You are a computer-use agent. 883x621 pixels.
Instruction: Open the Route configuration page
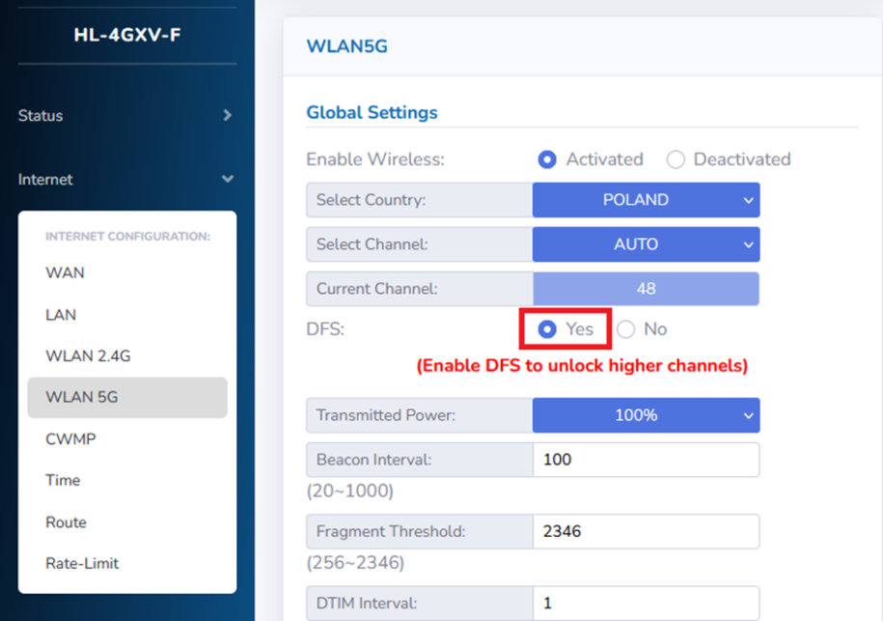click(x=65, y=522)
